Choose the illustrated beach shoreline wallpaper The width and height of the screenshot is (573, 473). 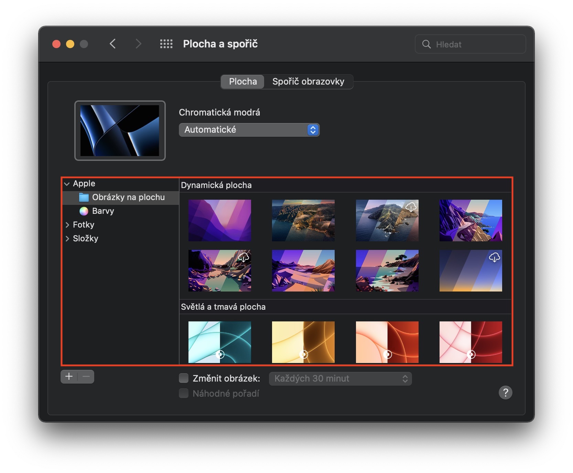(387, 271)
